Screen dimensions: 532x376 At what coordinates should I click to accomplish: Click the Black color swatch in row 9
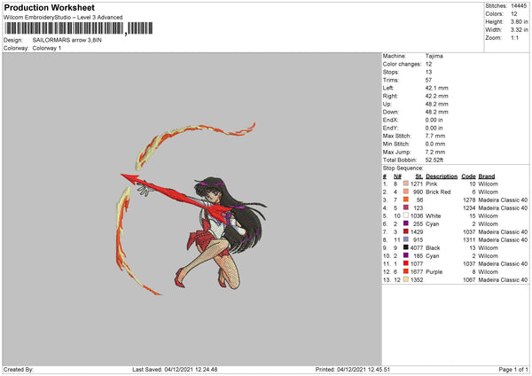pyautogui.click(x=406, y=247)
